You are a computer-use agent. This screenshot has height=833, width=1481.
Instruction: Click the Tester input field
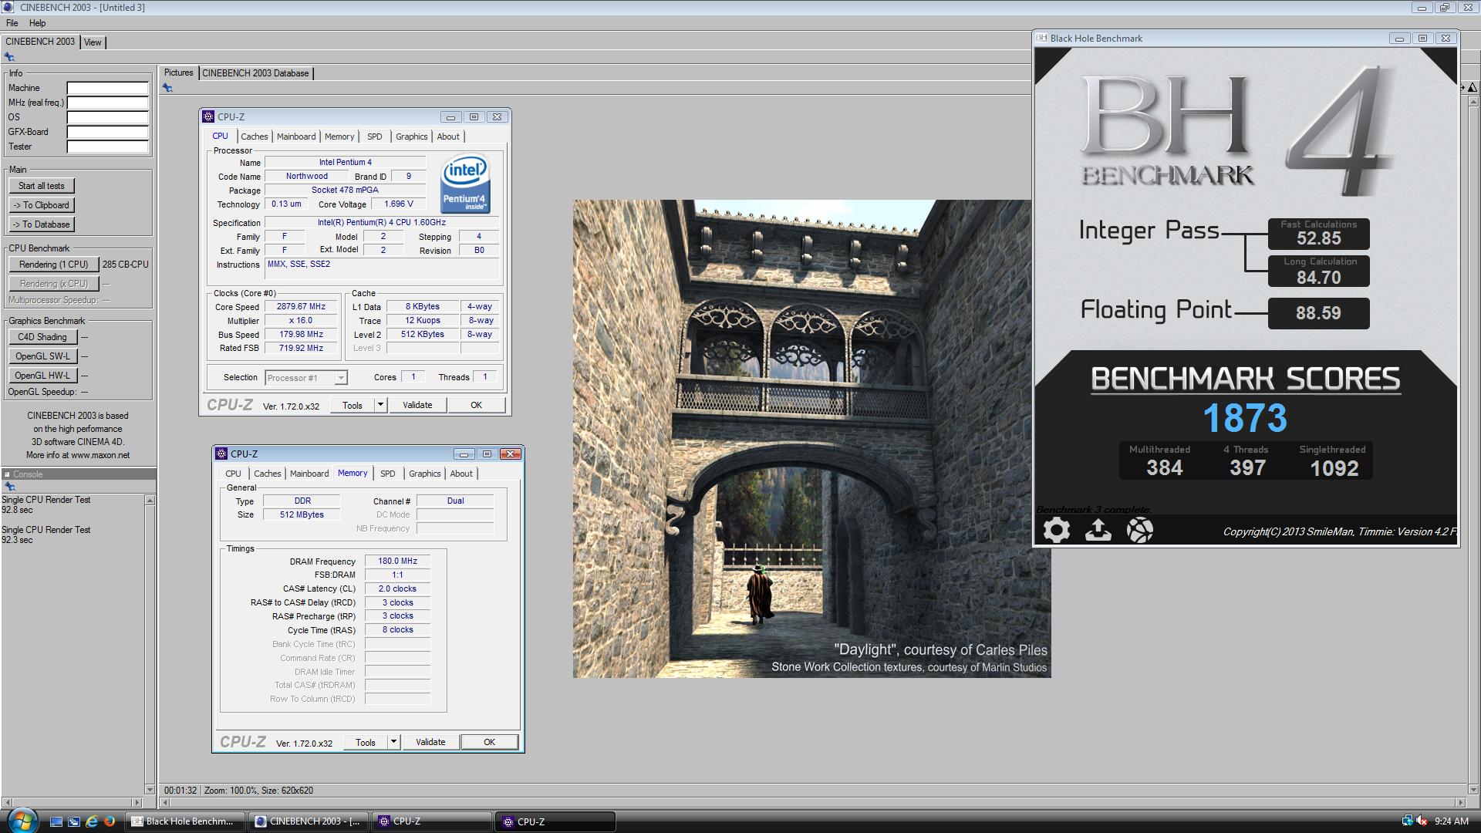(x=107, y=147)
